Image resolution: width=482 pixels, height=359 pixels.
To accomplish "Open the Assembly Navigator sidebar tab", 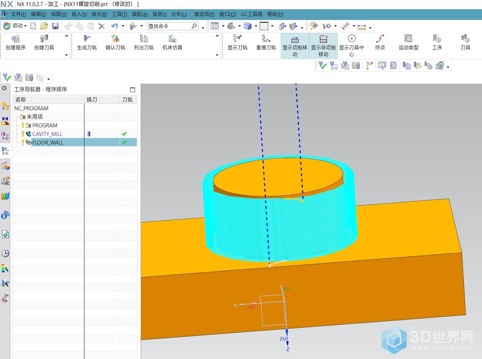I will (5, 106).
